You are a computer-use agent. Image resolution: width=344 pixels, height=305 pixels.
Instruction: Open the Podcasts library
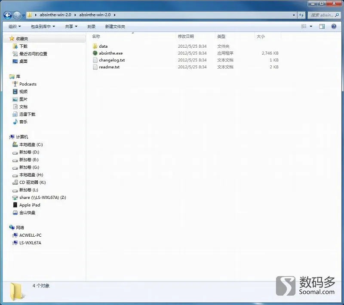(x=28, y=84)
